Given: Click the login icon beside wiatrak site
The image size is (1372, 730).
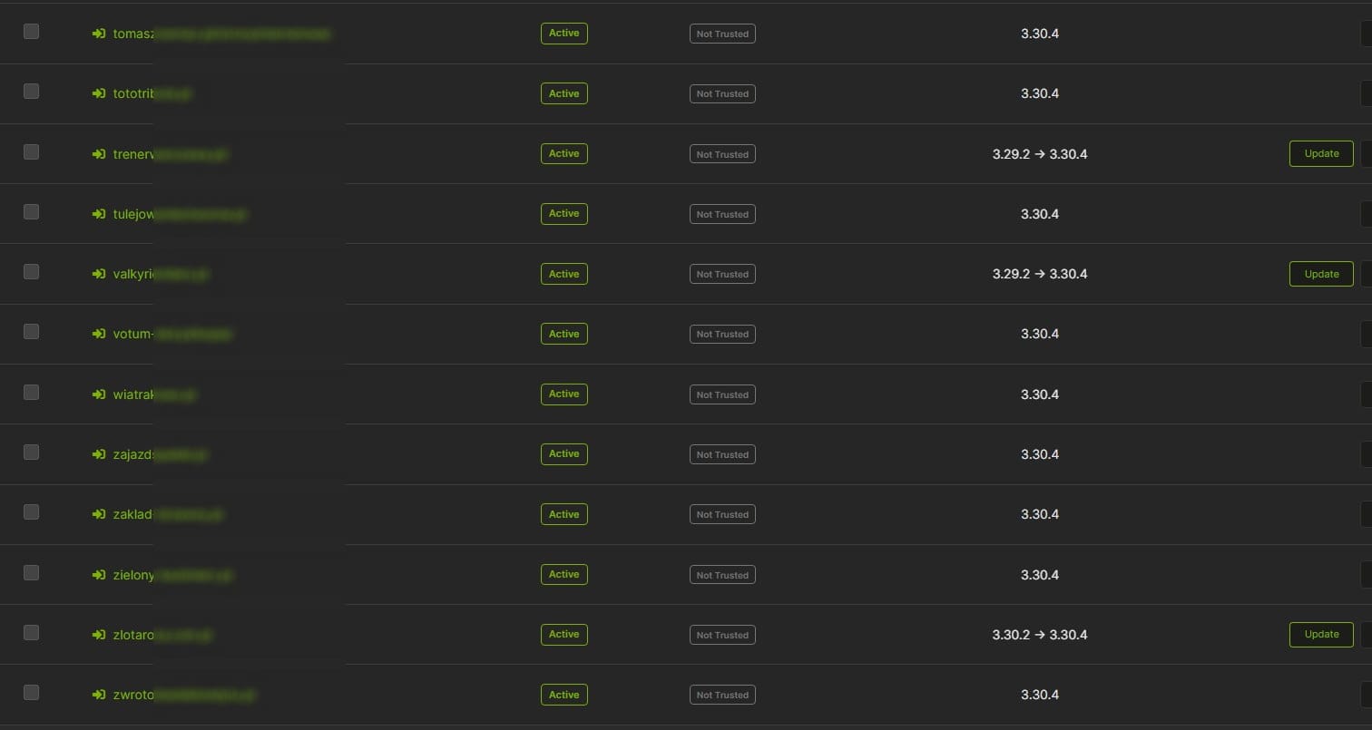Looking at the screenshot, I should click(99, 394).
